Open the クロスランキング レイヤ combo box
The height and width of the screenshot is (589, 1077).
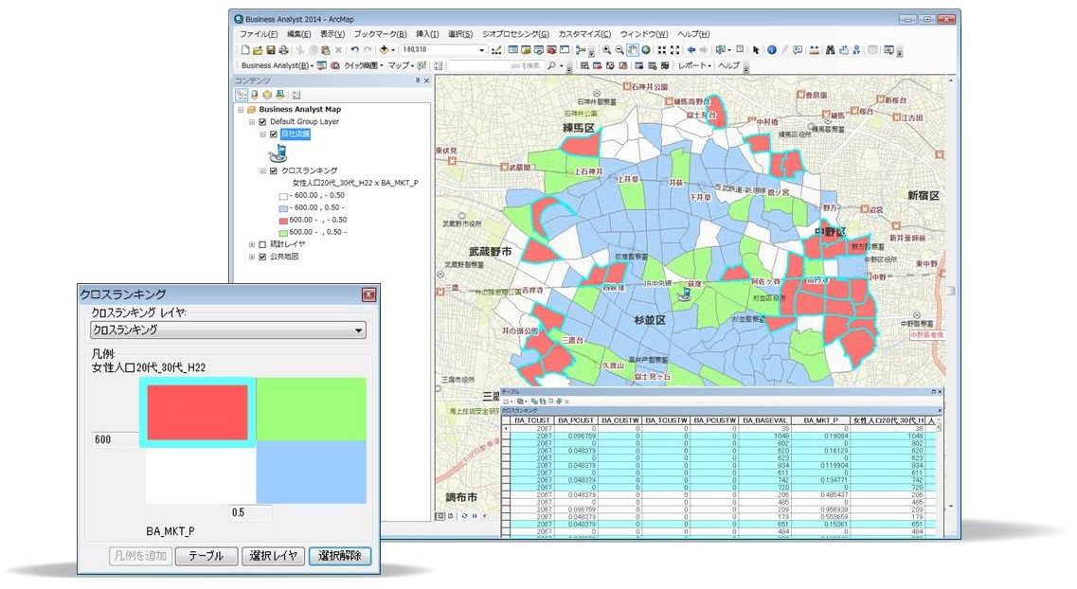pyautogui.click(x=228, y=330)
